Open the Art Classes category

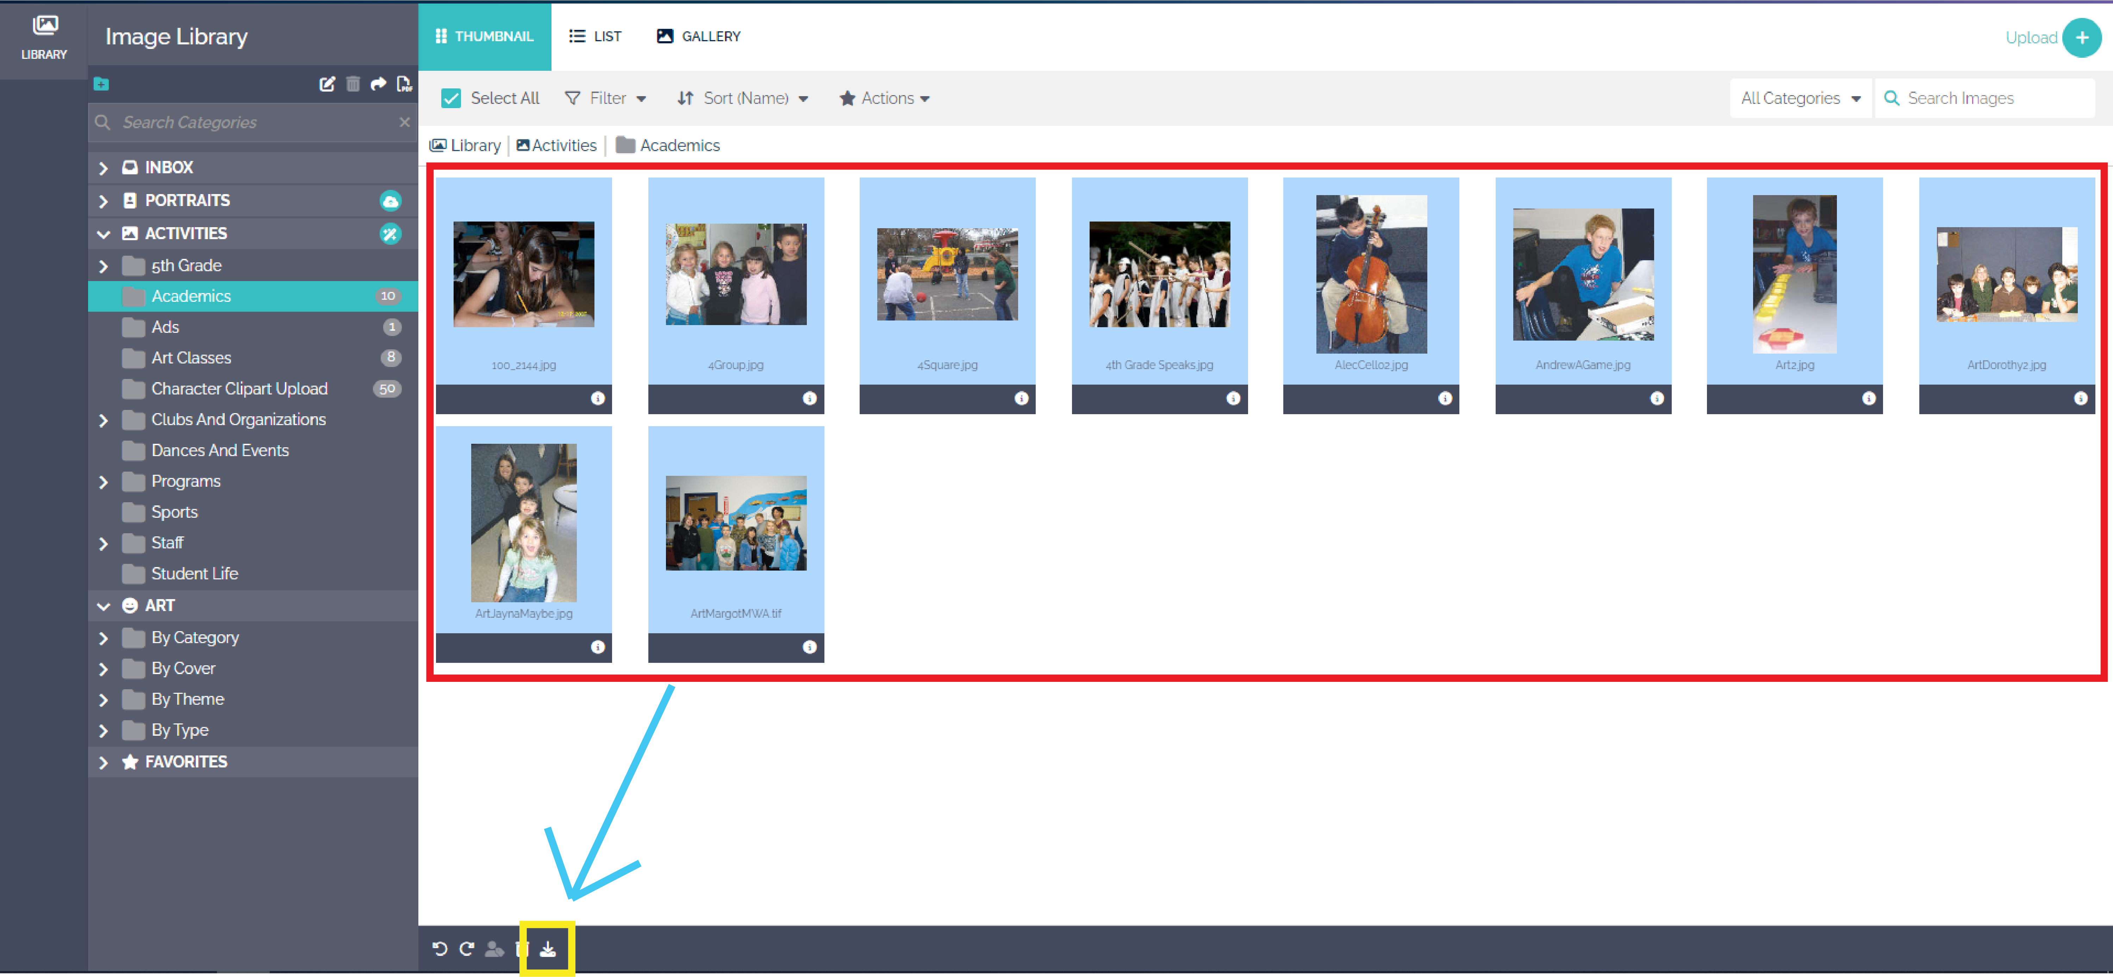(253, 358)
